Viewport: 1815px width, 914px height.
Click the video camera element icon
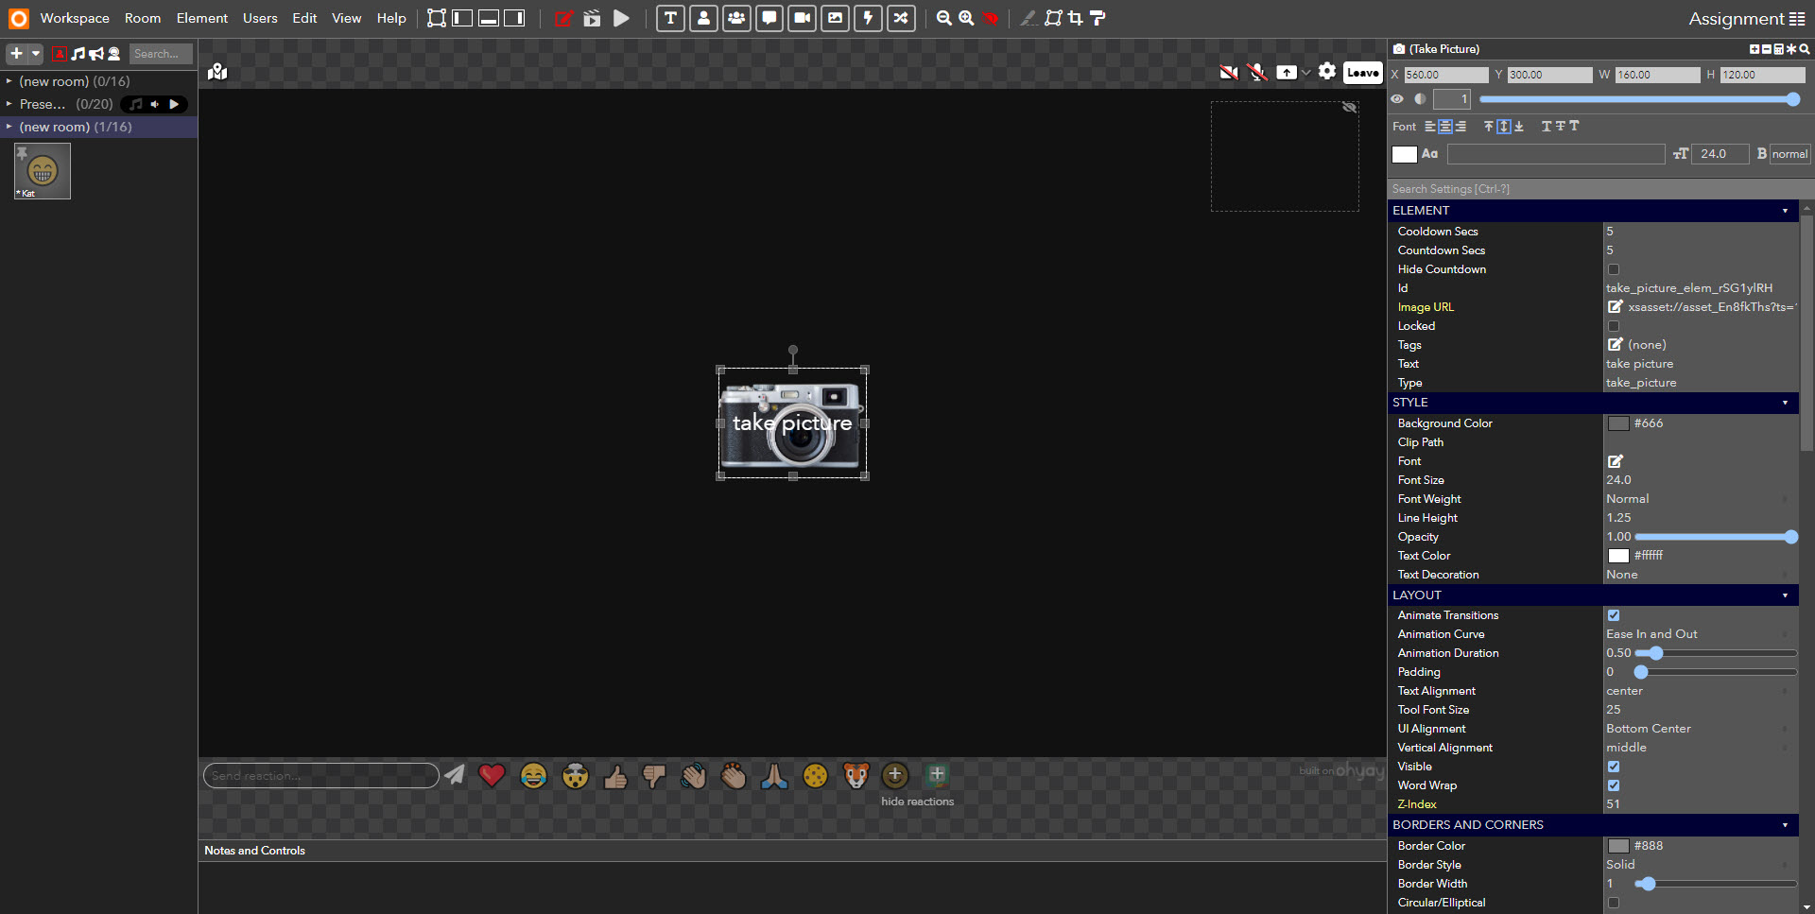click(x=802, y=18)
